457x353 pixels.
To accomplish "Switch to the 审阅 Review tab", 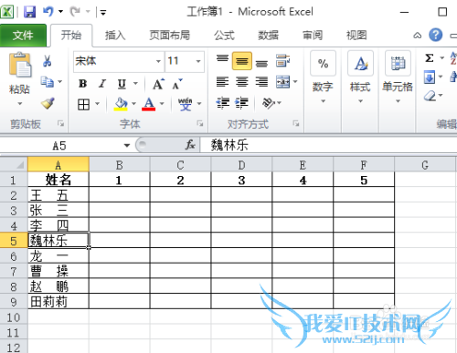I will point(313,36).
